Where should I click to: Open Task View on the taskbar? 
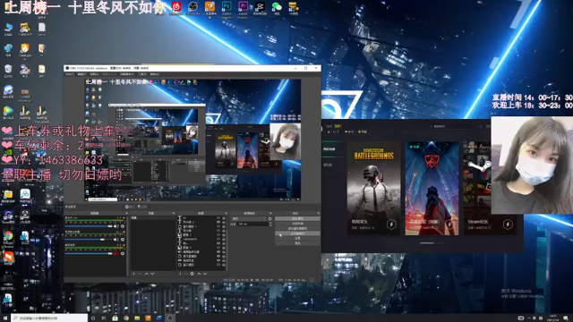point(104,318)
